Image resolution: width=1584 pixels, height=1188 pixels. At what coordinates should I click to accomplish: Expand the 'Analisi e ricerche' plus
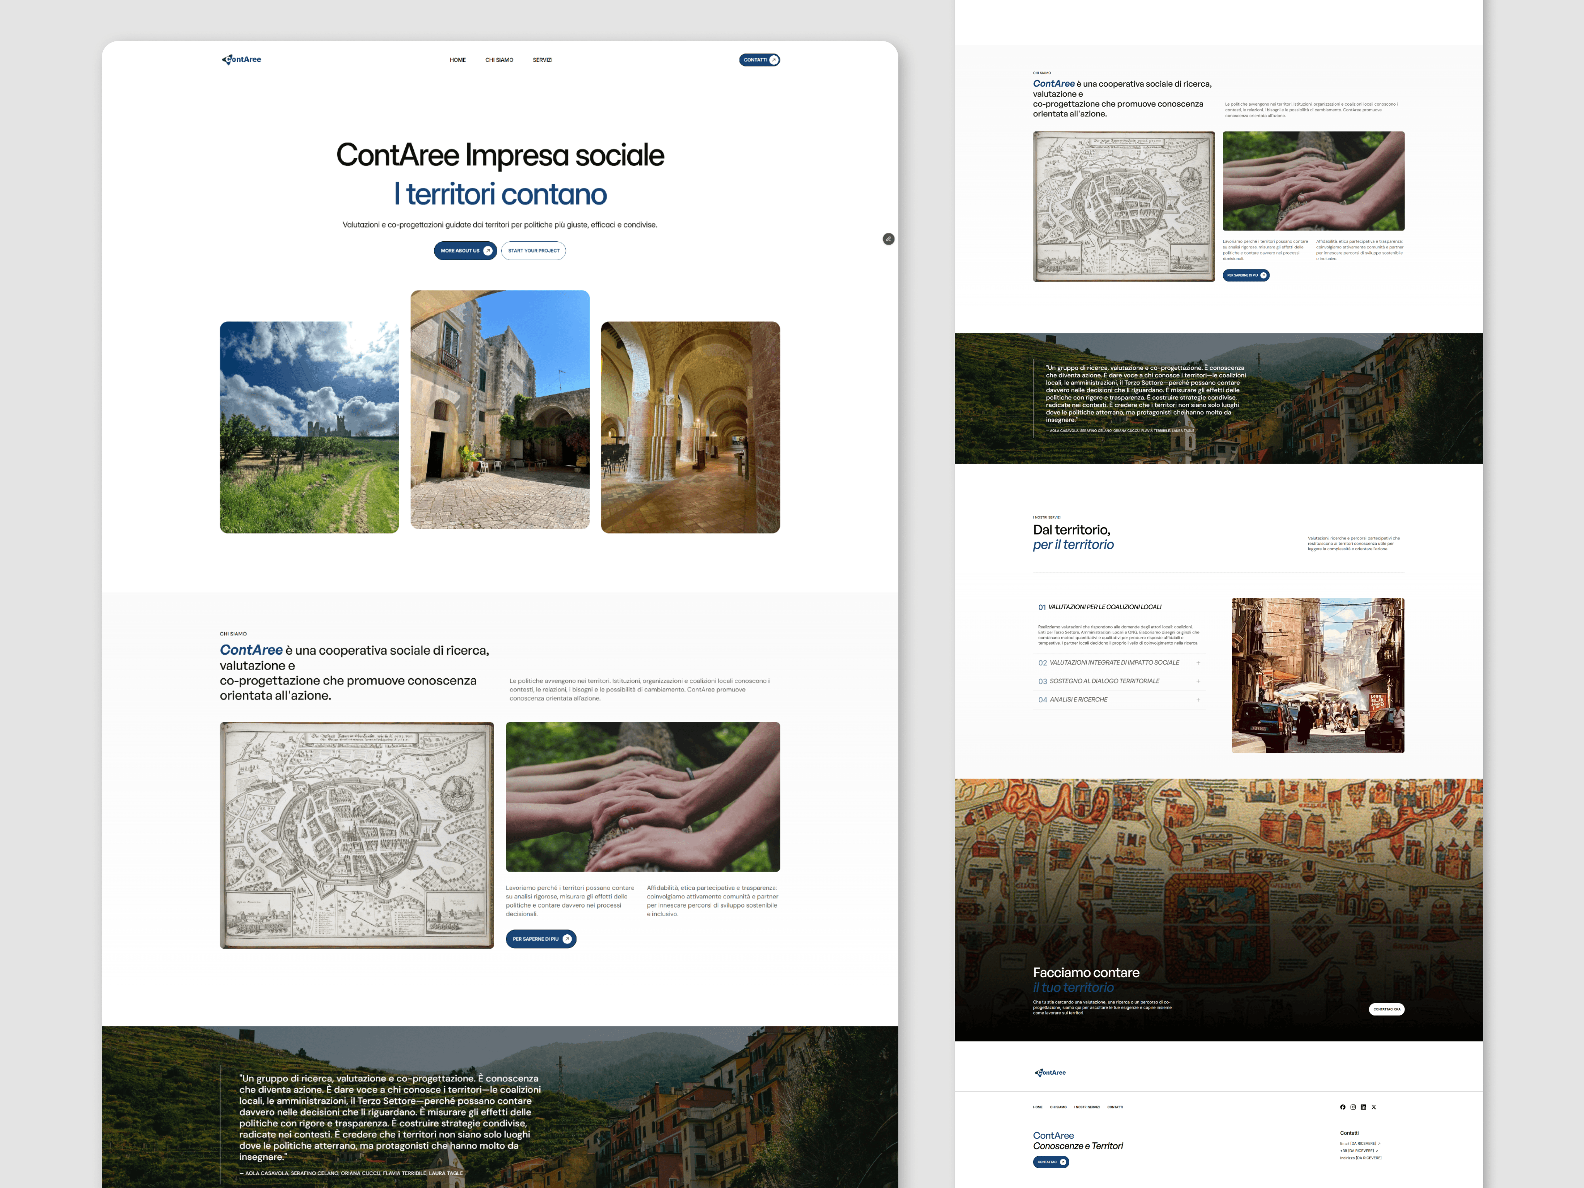(x=1198, y=700)
